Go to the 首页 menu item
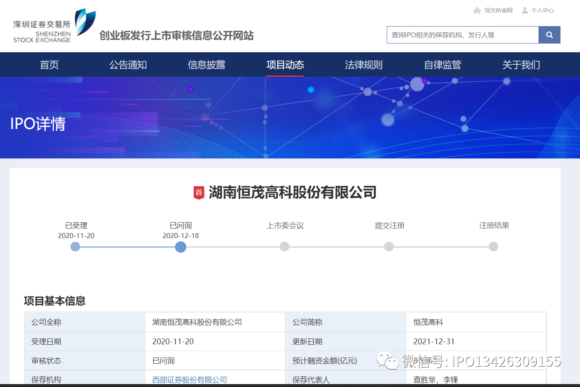The image size is (580, 387). coord(49,65)
